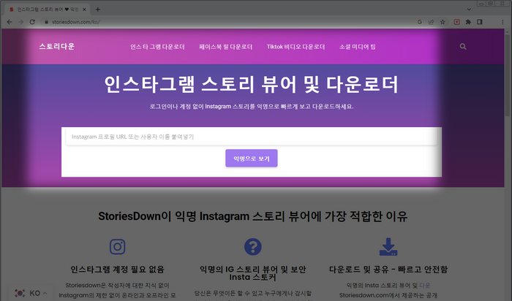Click the 다운로드 및 공유 - 빠르고 안전함 heading
The width and height of the screenshot is (512, 301).
(388, 270)
